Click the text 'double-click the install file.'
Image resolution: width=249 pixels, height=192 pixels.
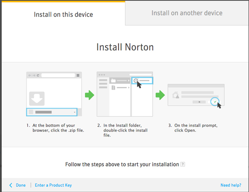tap(125, 133)
